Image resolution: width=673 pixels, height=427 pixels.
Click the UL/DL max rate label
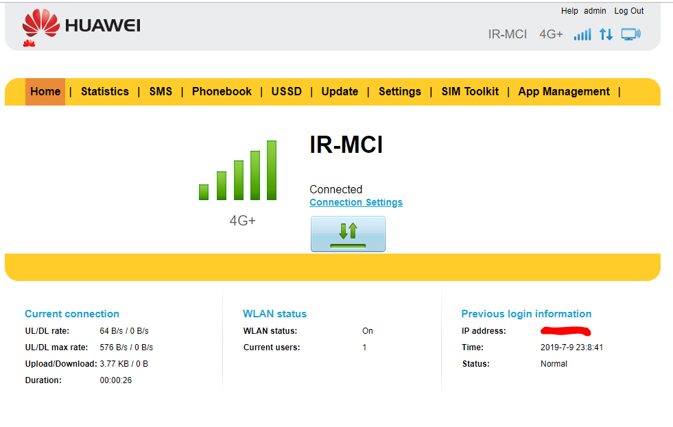57,347
